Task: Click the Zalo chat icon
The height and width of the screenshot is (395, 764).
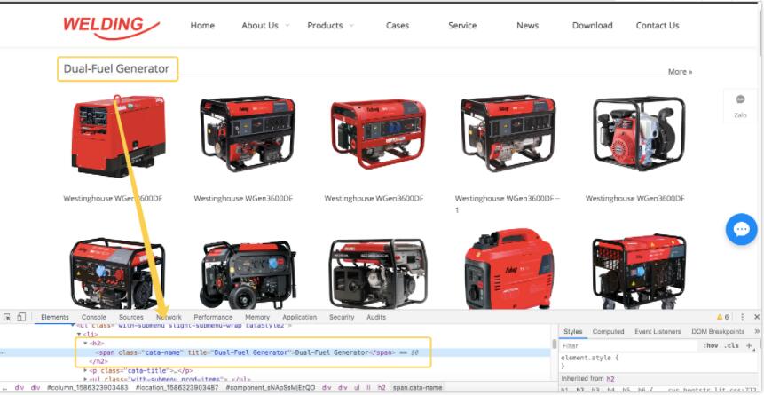Action: tap(740, 101)
